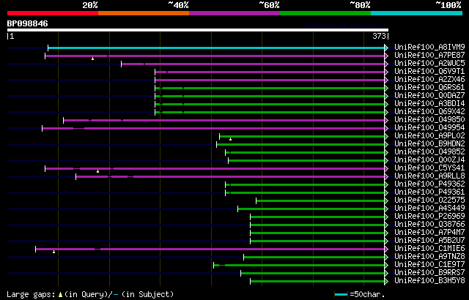This screenshot has width=469, height=300.
Task: Click the UniRef100_Q00ZJ4 label
Action: pyautogui.click(x=429, y=160)
